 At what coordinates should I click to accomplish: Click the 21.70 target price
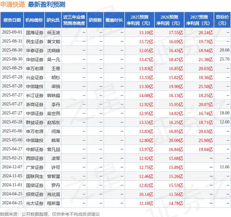coord(224,59)
